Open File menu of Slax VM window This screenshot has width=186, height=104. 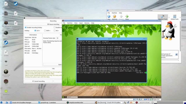coord(64,23)
